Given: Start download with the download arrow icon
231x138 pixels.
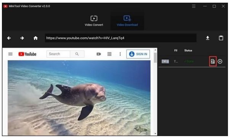Looking at the screenshot, I should pyautogui.click(x=208, y=38).
